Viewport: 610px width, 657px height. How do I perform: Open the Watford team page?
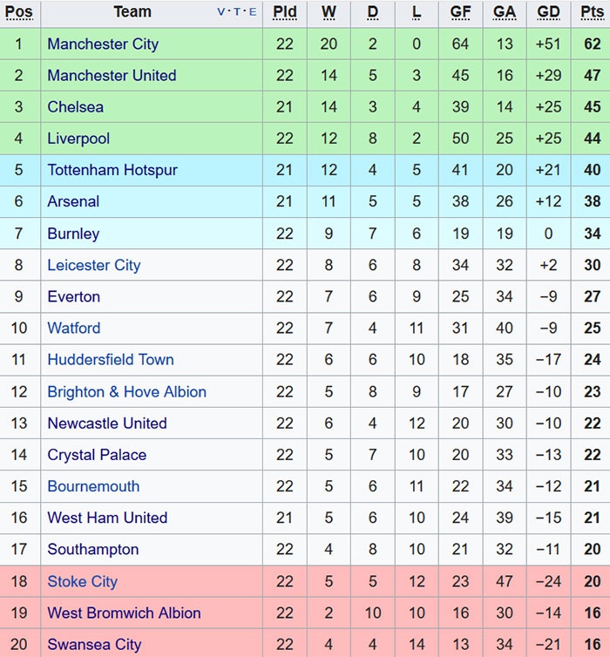(73, 328)
